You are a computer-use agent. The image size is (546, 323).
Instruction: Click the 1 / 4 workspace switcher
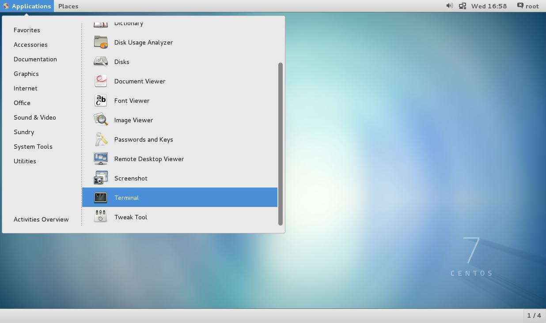534,315
